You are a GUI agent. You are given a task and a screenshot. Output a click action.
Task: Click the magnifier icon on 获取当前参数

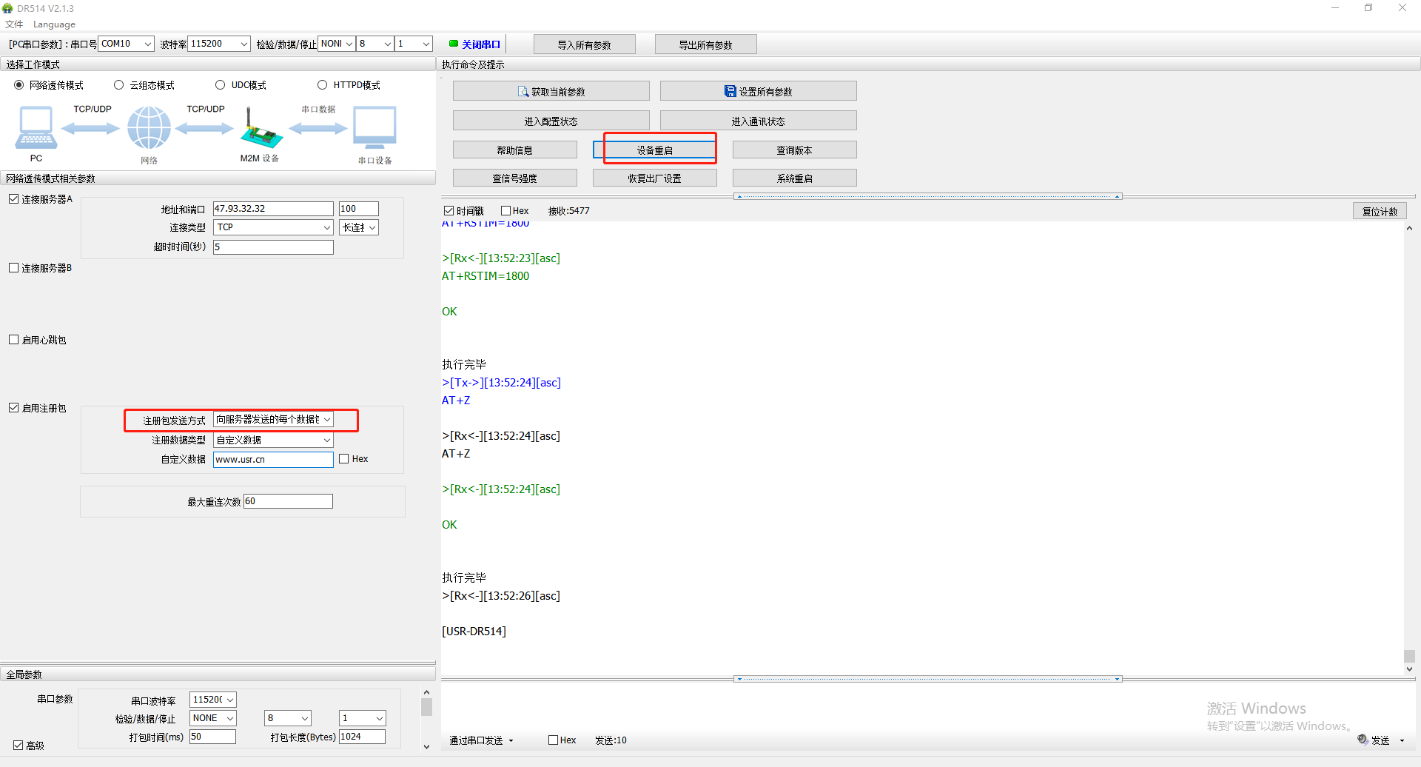coord(523,92)
